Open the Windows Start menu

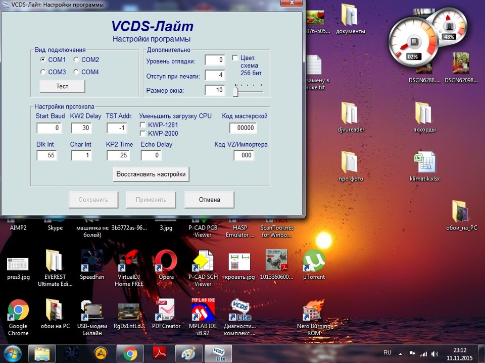click(x=12, y=354)
